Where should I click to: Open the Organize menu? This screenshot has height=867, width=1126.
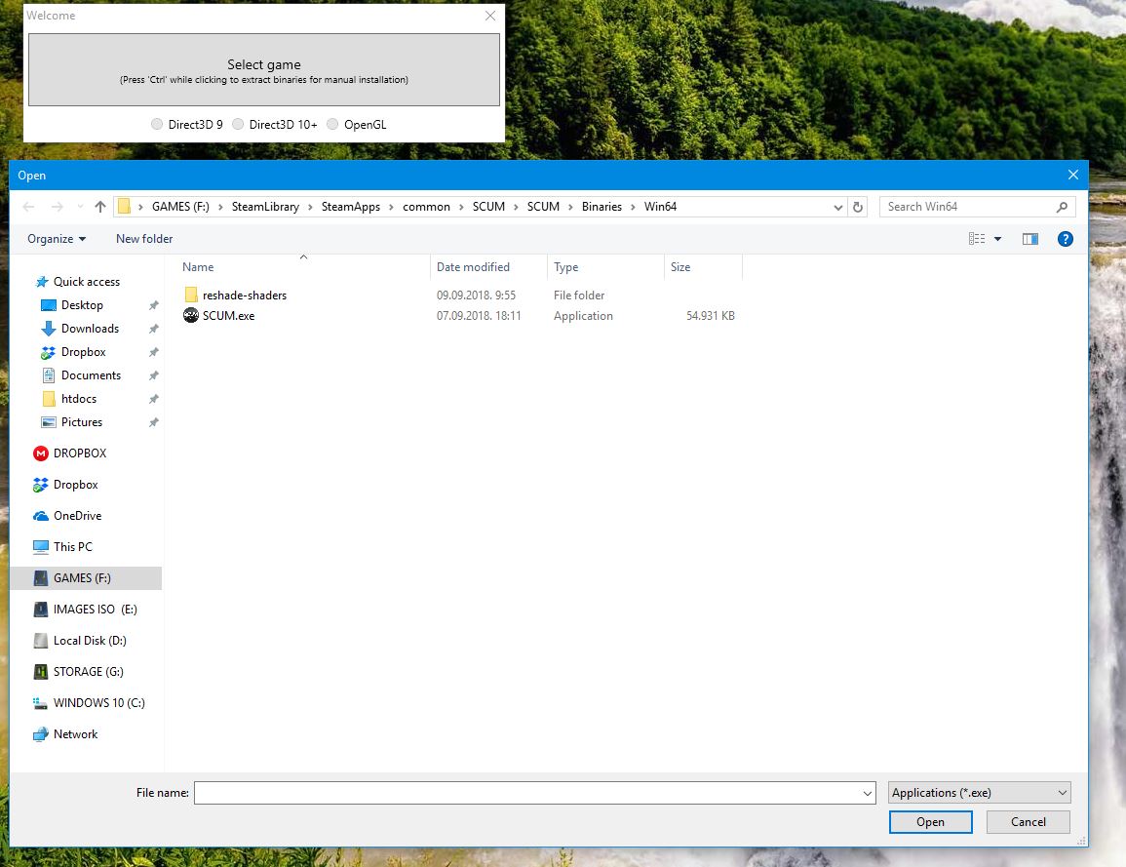tap(56, 239)
